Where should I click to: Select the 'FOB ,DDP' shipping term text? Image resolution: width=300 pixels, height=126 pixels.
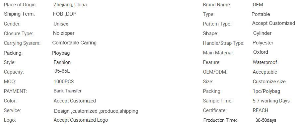(x=65, y=14)
